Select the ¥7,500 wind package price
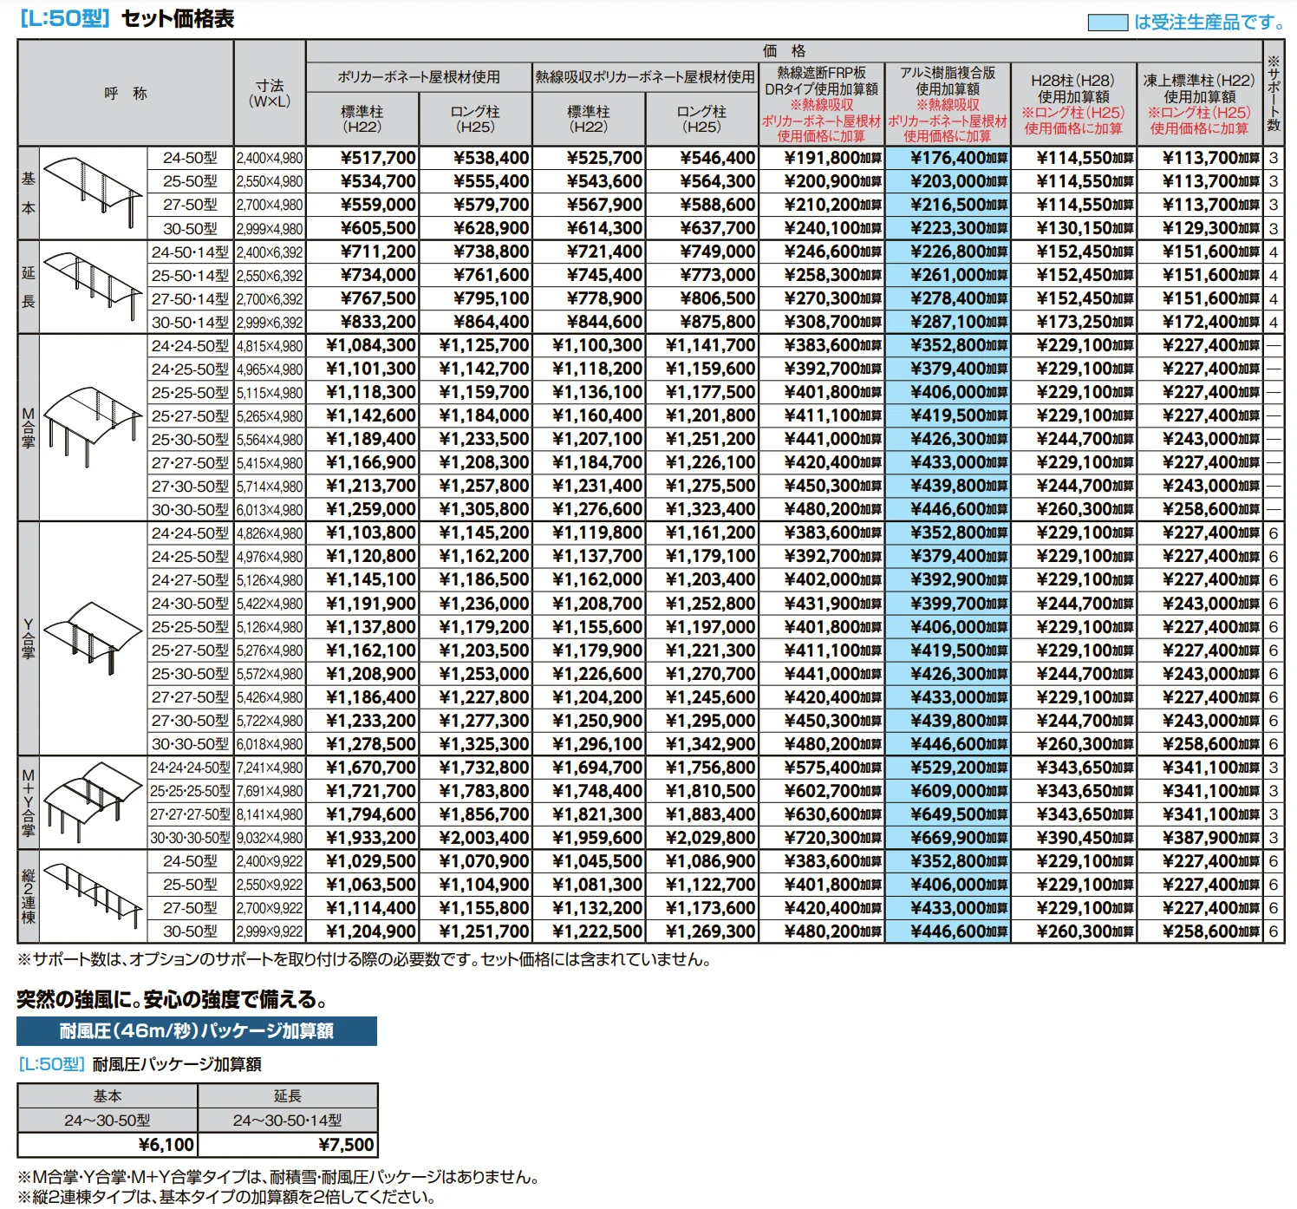Viewport: 1297px width, 1209px height. (x=288, y=1145)
